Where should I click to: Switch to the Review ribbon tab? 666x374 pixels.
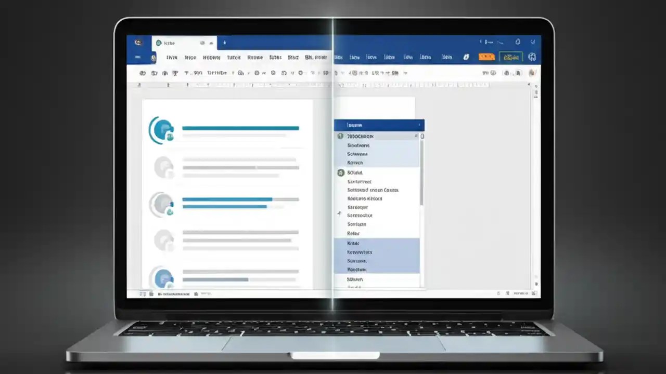click(255, 57)
